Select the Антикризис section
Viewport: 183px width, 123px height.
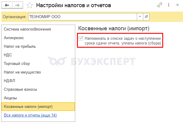point(14,38)
